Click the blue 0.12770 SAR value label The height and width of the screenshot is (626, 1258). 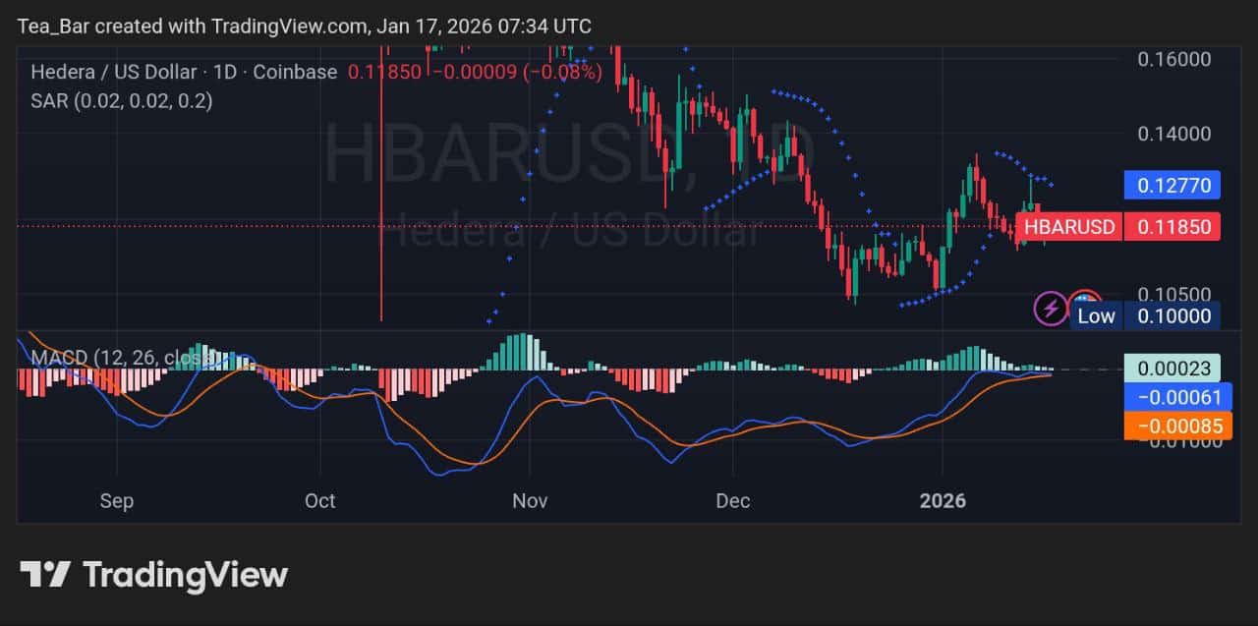coord(1172,184)
